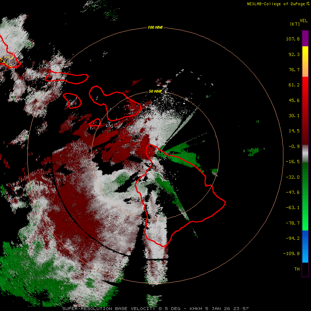Click the Super-Resolution Base Velocity caption text
The width and height of the screenshot is (311, 311).
155,309
